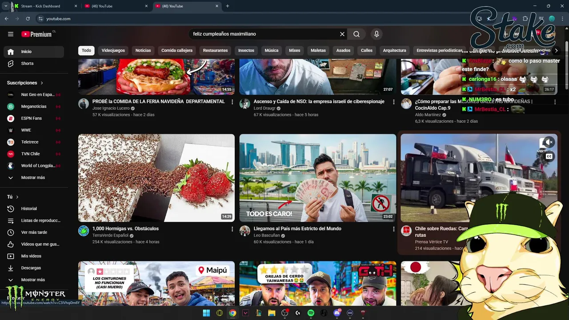Select the Todo filter chip

[86, 51]
